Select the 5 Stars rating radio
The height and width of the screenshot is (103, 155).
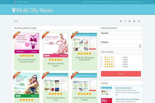tap(102, 67)
